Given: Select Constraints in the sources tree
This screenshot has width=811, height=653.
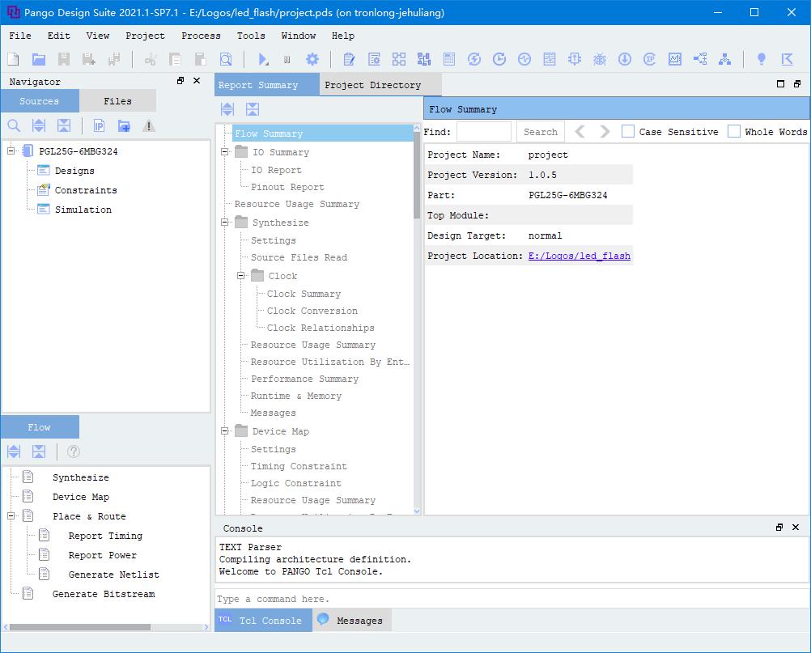Looking at the screenshot, I should pyautogui.click(x=86, y=190).
